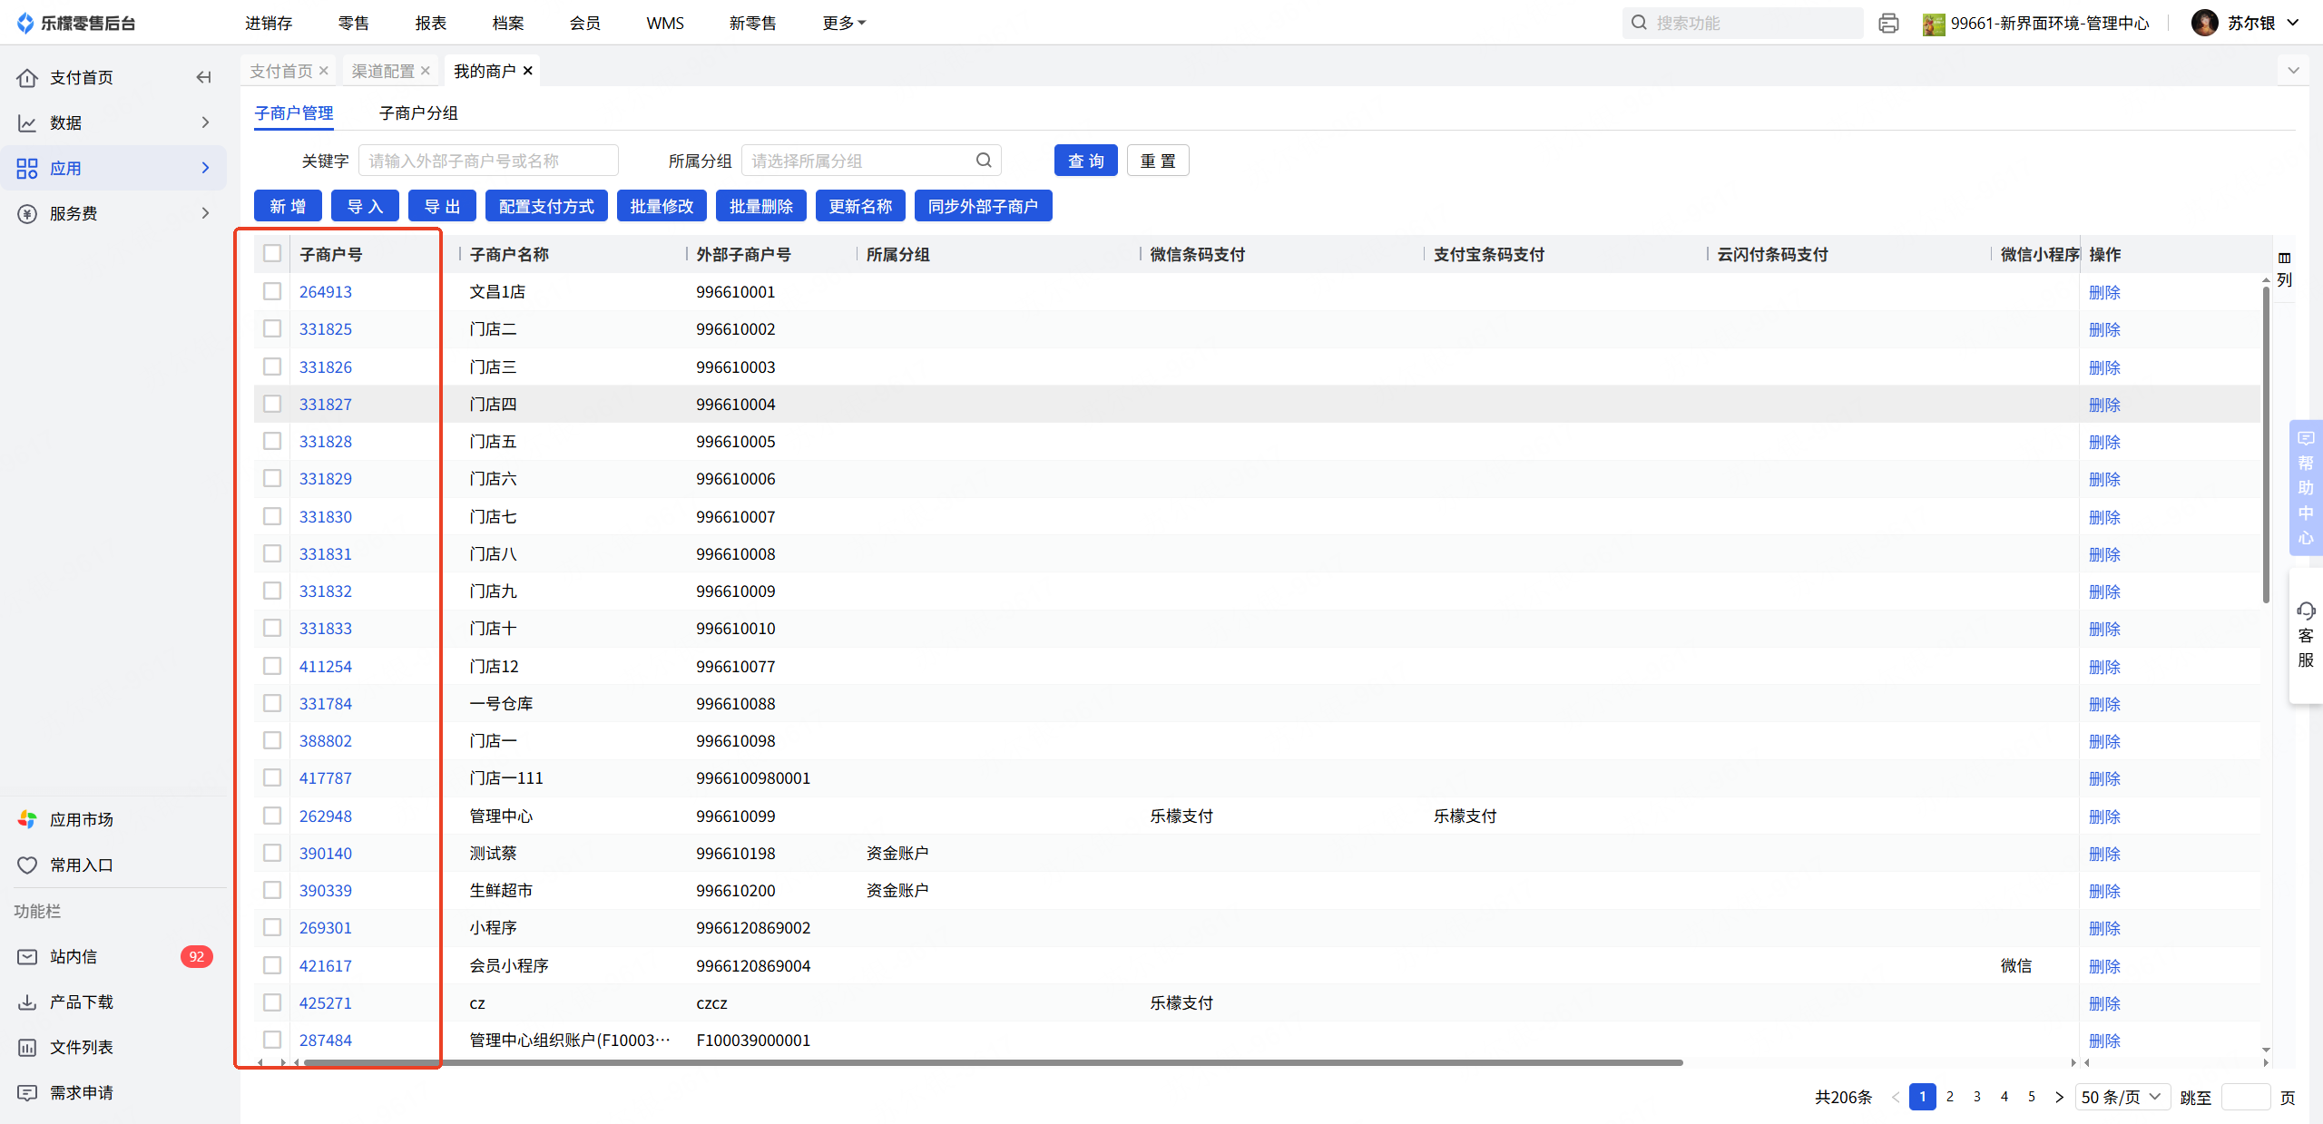
Task: Click the printer icon in top bar
Action: (x=1888, y=24)
